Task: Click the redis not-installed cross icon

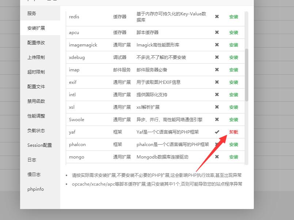Action: (217, 16)
